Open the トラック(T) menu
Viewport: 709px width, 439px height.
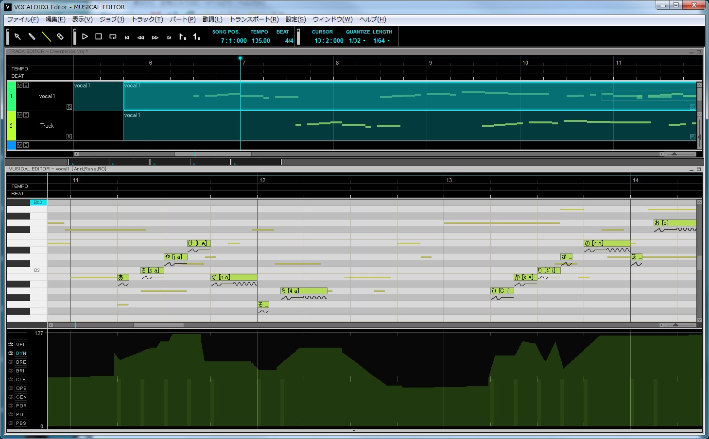click(x=147, y=19)
